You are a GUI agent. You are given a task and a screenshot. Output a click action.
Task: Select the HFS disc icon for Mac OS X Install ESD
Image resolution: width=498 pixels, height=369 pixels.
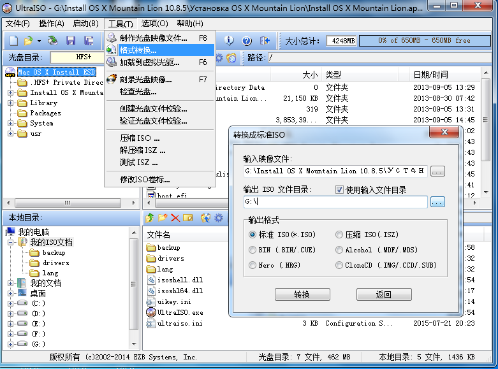point(10,73)
